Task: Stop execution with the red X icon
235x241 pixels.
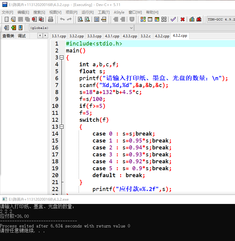Action: coord(183,19)
